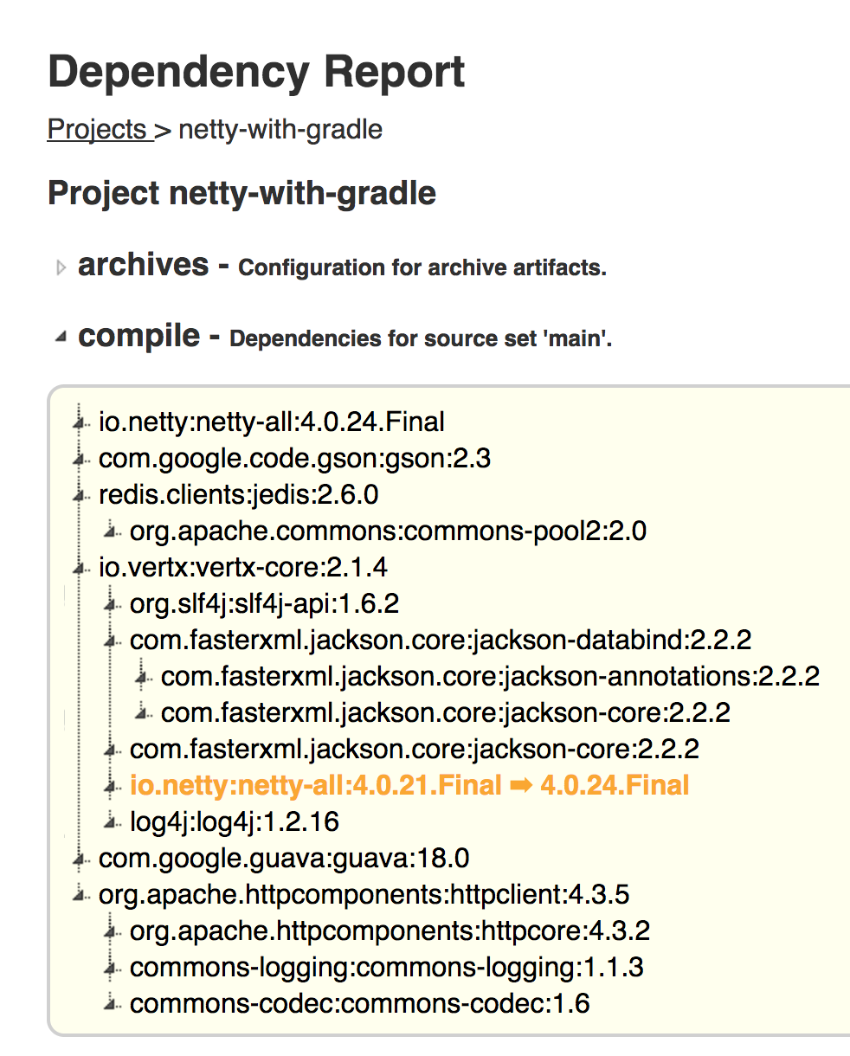Select the jackson-annotations:2.2.2 dependency
850x1056 pixels.
[490, 676]
